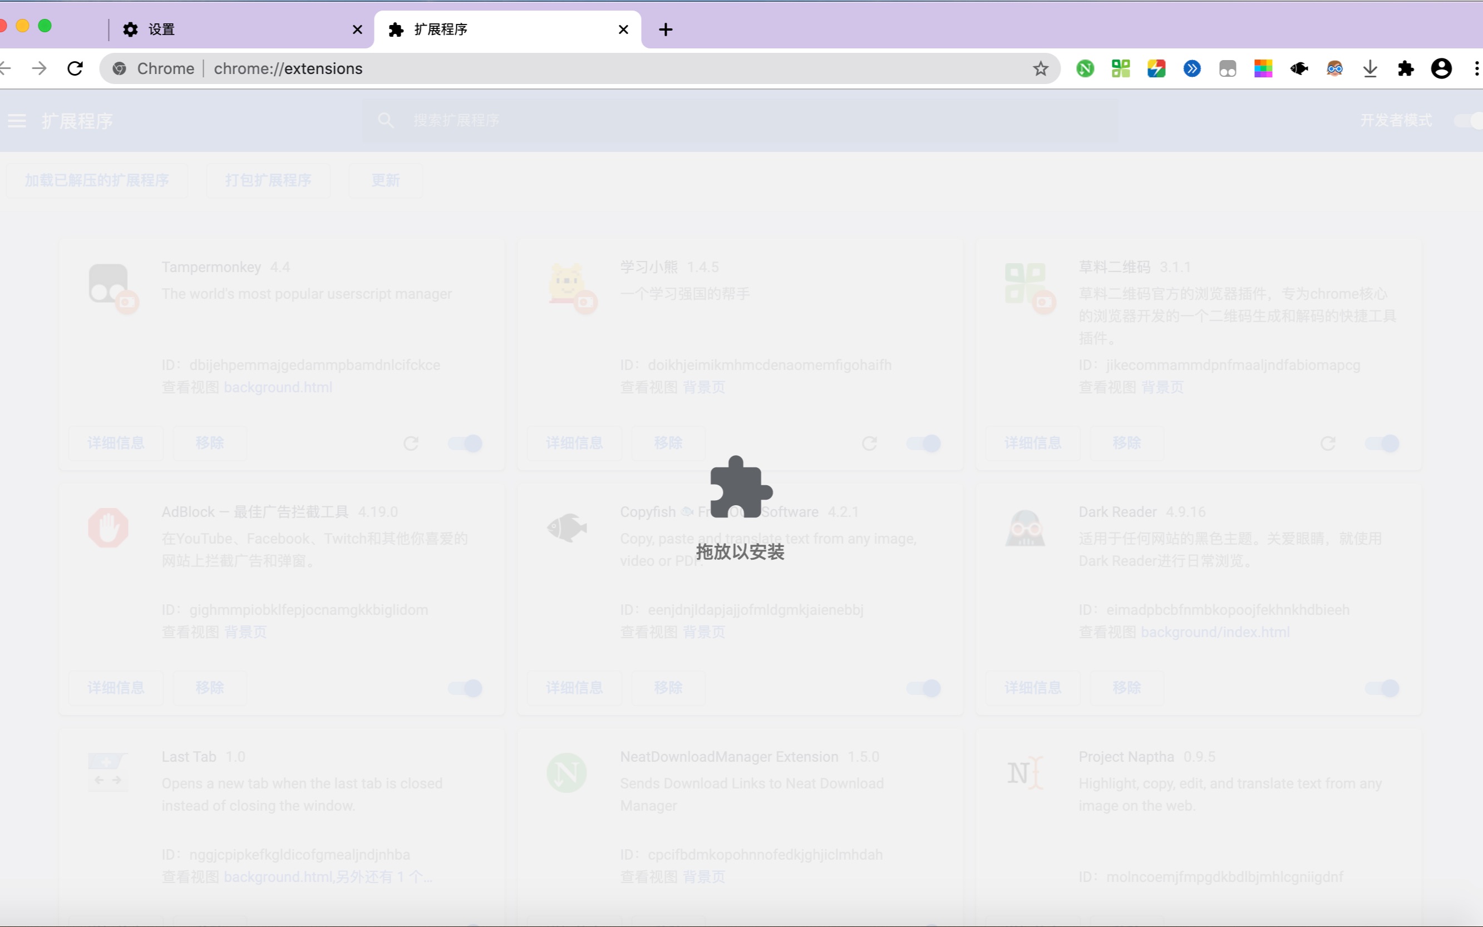Open 详细信息 for AdBlock

(116, 688)
